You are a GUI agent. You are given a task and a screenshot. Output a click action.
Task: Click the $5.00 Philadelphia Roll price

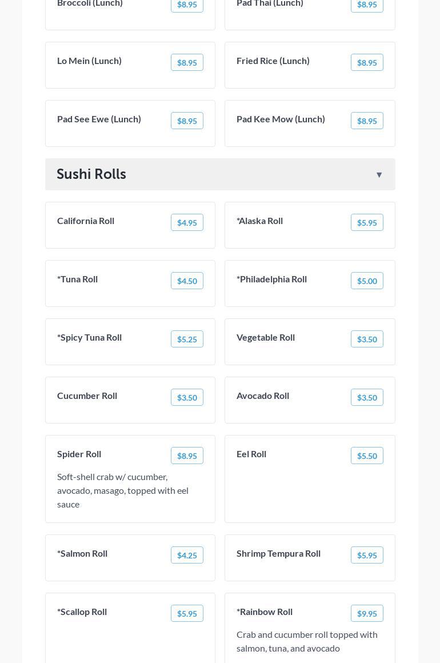pyautogui.click(x=367, y=281)
